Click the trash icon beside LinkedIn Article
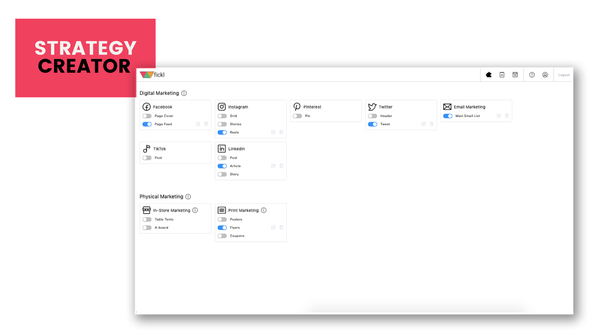589x331 pixels. click(x=281, y=166)
